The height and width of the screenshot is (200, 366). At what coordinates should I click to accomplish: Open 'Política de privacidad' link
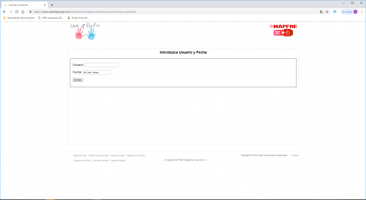click(x=98, y=155)
